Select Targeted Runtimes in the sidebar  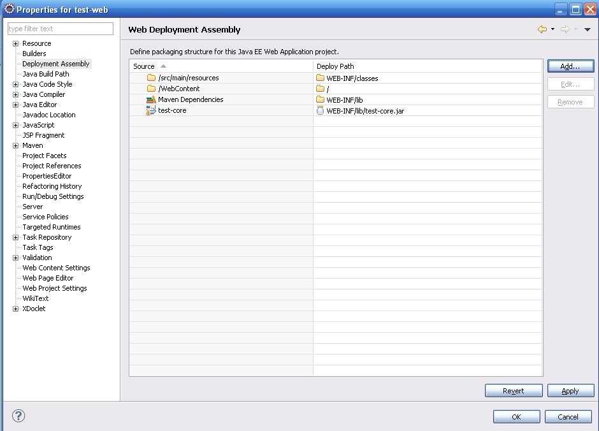click(x=51, y=227)
